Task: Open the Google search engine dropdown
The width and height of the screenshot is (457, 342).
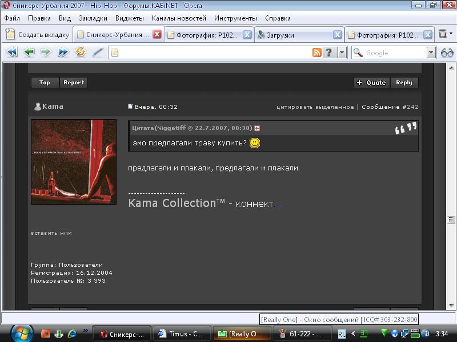Action: [x=431, y=52]
